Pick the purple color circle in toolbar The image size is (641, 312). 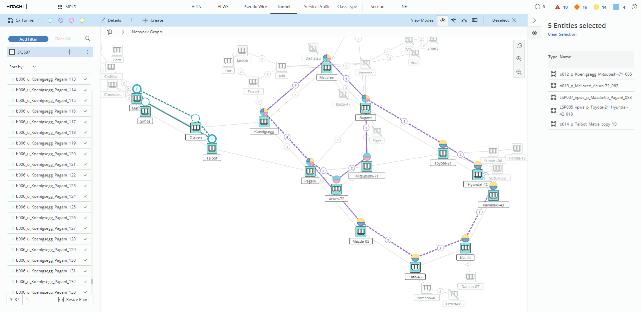[x=61, y=20]
